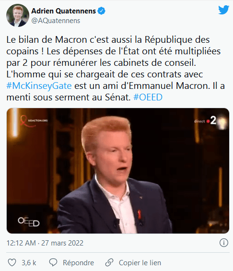
Task: Open the #OEED hashtag link
Action: (148, 97)
